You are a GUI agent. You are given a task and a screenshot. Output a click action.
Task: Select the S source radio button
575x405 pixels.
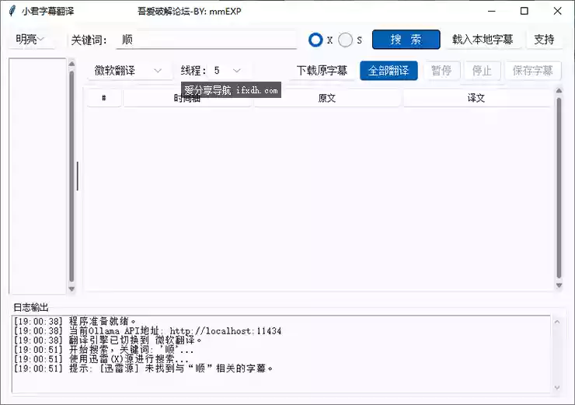pyautogui.click(x=346, y=40)
